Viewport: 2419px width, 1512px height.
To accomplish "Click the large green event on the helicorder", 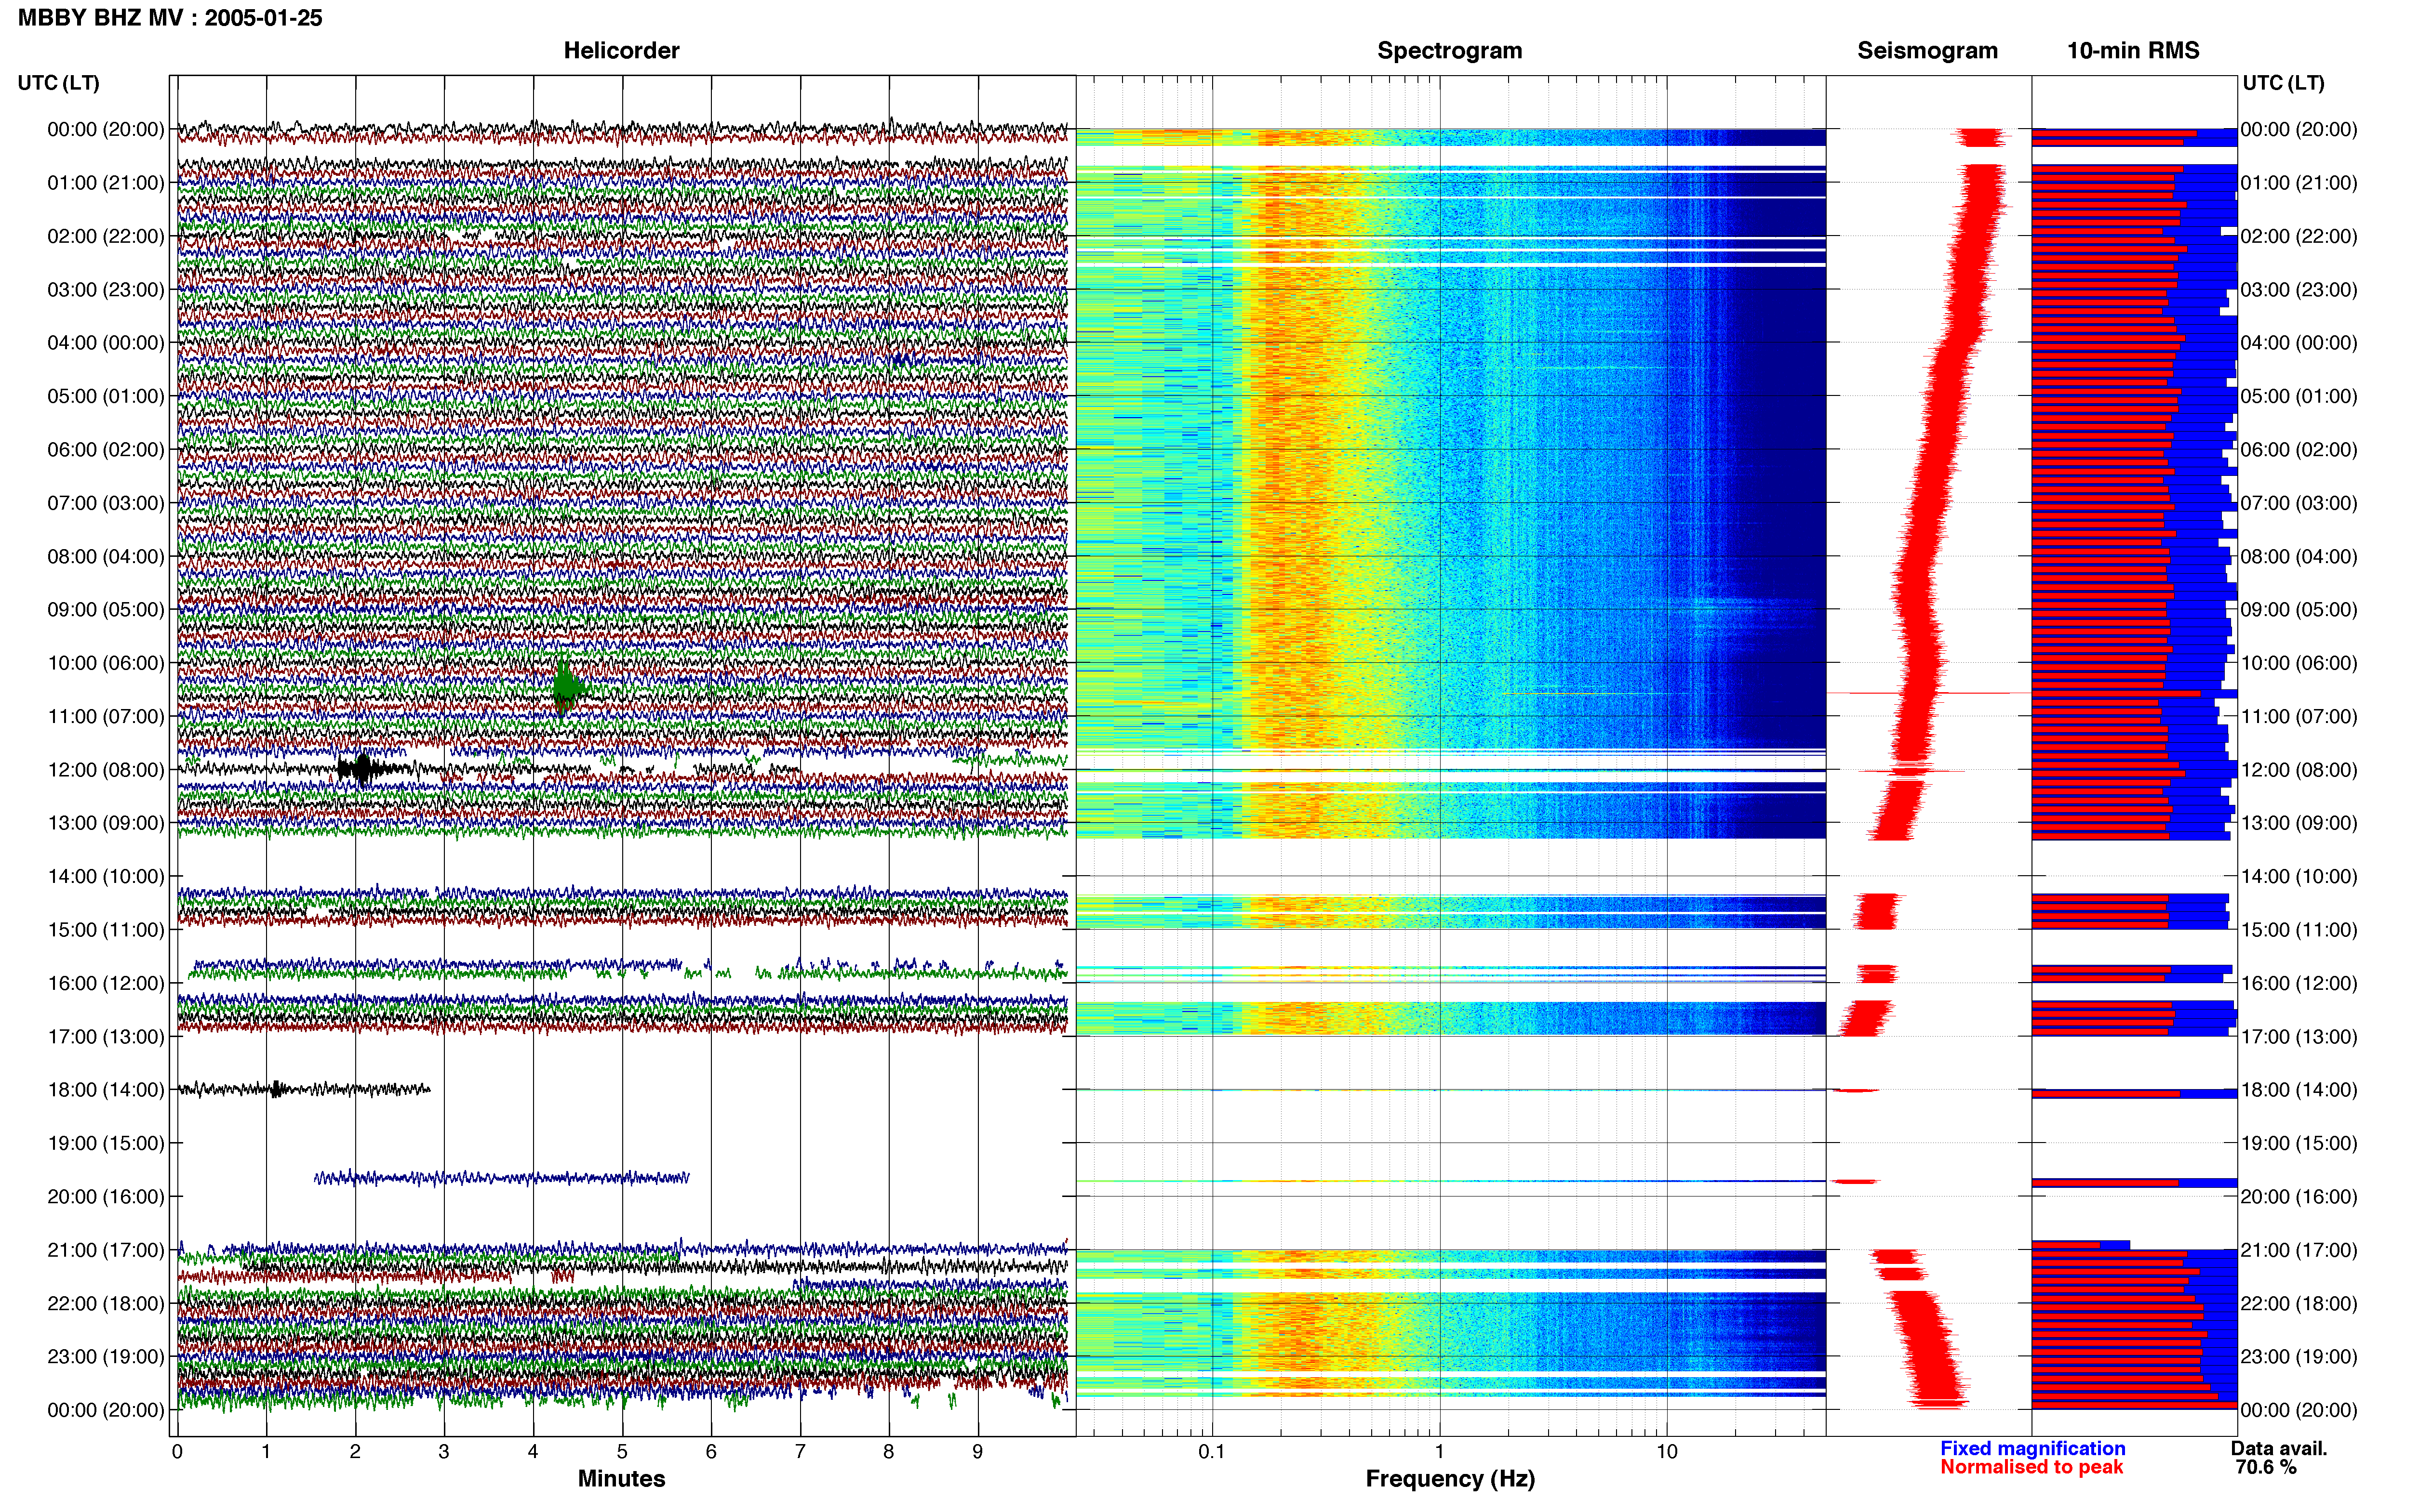I will 568,686.
